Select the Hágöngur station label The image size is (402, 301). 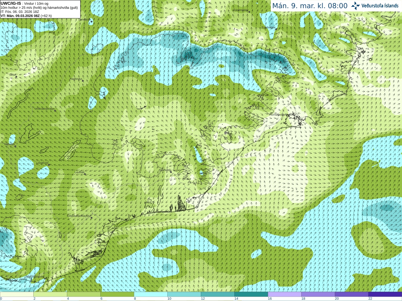tap(76, 79)
